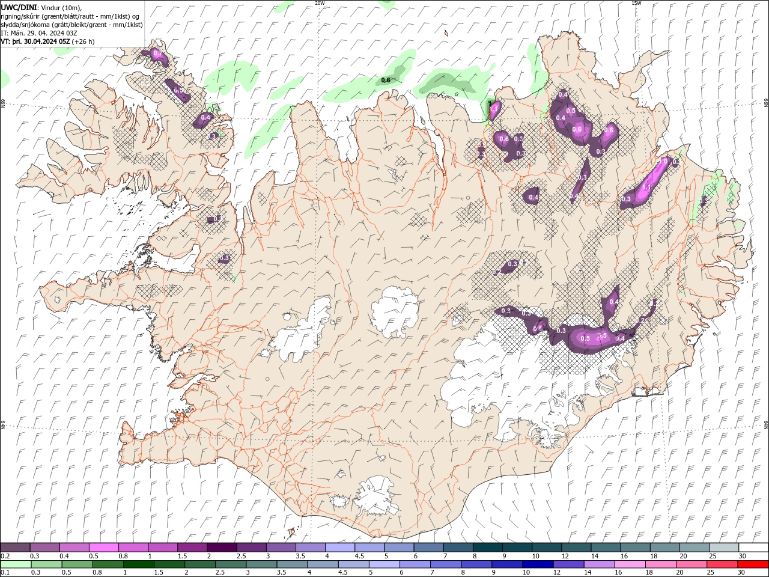
Task: Click the pale green rain swatch between 0.1 and 0.3
Action: pyautogui.click(x=16, y=564)
